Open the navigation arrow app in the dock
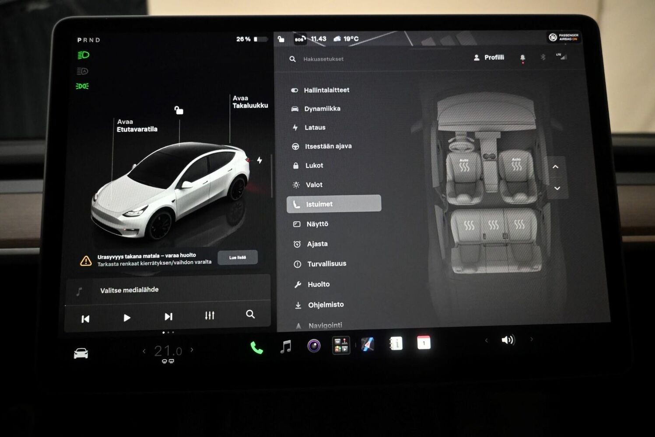The image size is (655, 437). 368,344
